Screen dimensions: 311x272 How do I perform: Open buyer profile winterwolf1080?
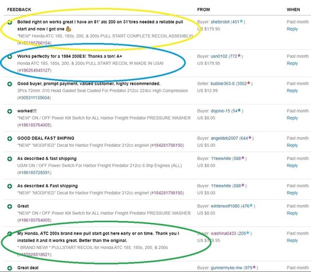click(x=225, y=206)
